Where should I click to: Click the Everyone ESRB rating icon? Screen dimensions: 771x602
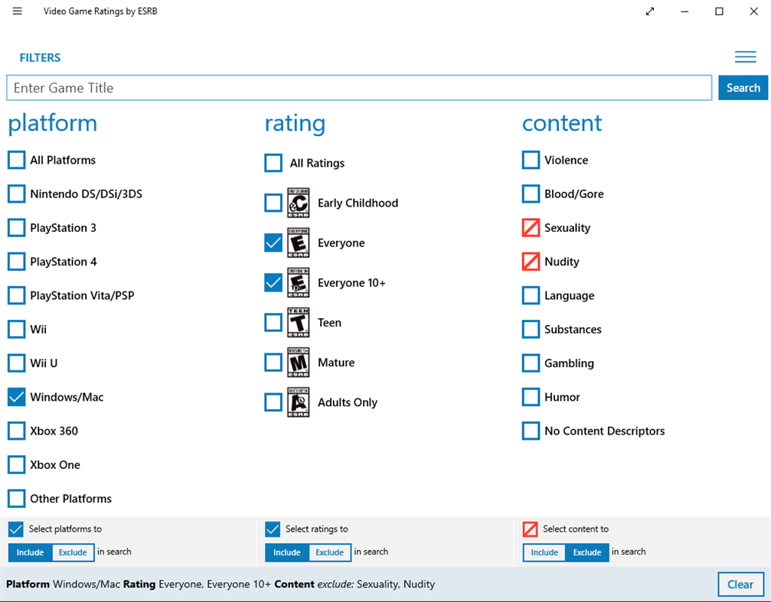(299, 242)
